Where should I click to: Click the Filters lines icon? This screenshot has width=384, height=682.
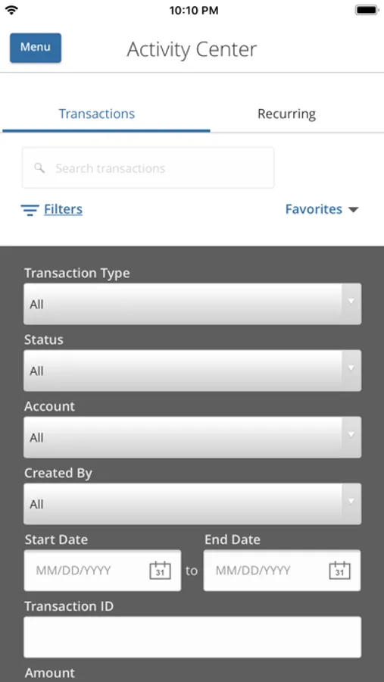point(30,210)
